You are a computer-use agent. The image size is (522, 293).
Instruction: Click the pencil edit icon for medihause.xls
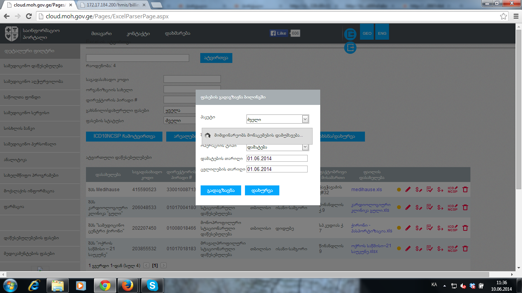point(408,190)
